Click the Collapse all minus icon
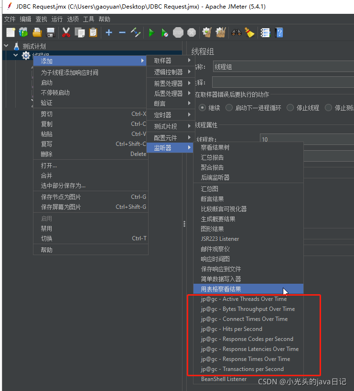Viewport: 354px width, 391px height. tap(122, 33)
